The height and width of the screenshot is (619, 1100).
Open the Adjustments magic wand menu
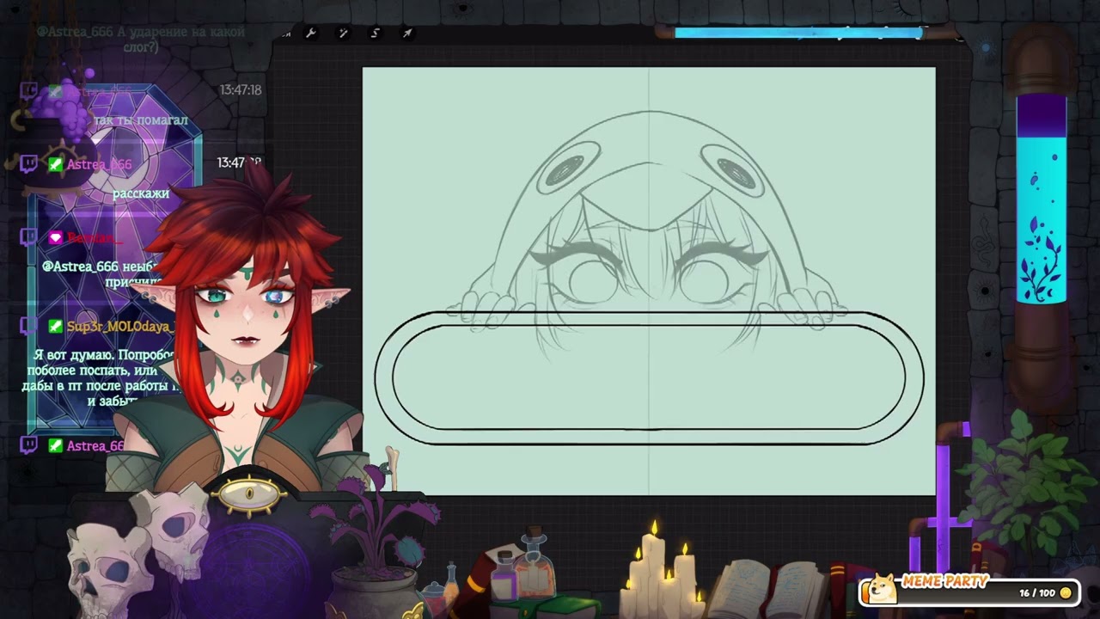click(343, 34)
